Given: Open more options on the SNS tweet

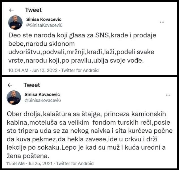Looking at the screenshot, I should [x=162, y=22].
